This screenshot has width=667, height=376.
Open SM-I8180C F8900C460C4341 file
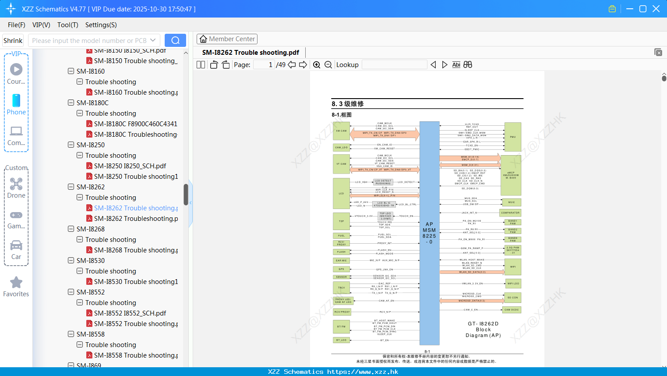135,124
